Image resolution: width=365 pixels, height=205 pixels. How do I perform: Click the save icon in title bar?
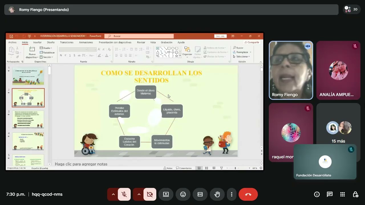click(11, 36)
